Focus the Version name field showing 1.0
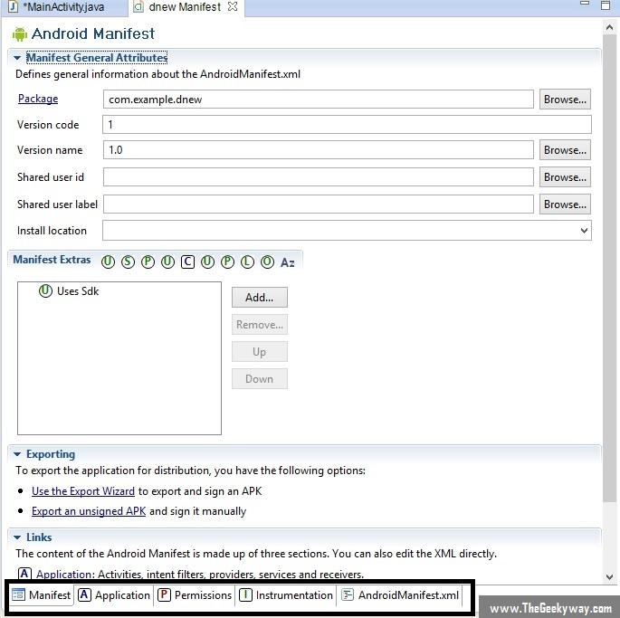The width and height of the screenshot is (620, 618). [x=319, y=150]
